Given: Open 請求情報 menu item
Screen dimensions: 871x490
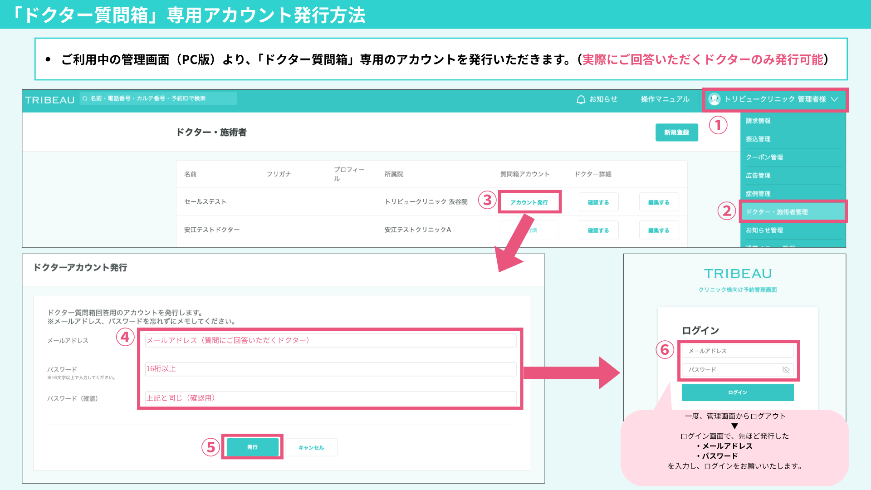Looking at the screenshot, I should point(758,121).
